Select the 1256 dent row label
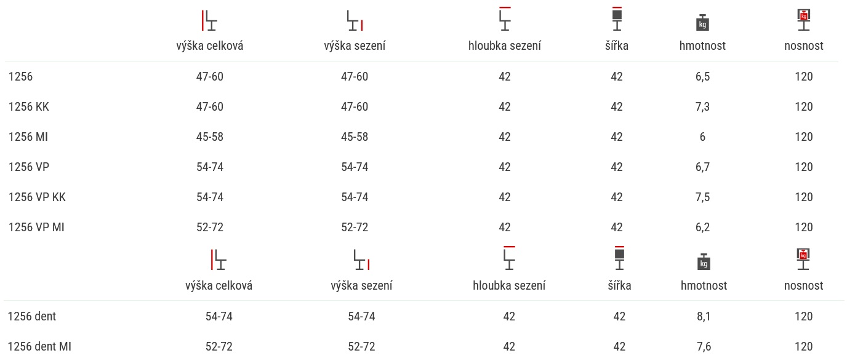Viewport: 847px width, 361px height. pos(32,317)
